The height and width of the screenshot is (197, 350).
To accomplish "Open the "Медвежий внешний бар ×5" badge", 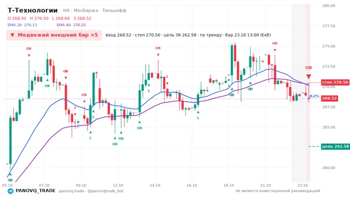I will pyautogui.click(x=54, y=35).
